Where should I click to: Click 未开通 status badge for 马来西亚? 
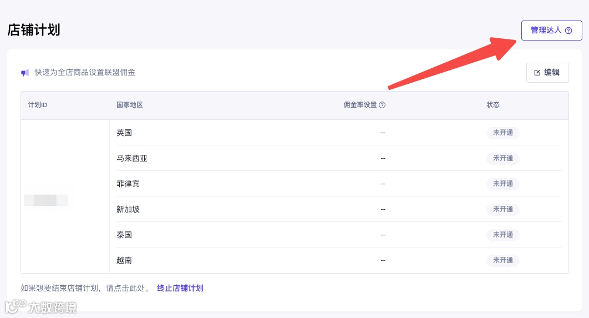[x=502, y=158]
